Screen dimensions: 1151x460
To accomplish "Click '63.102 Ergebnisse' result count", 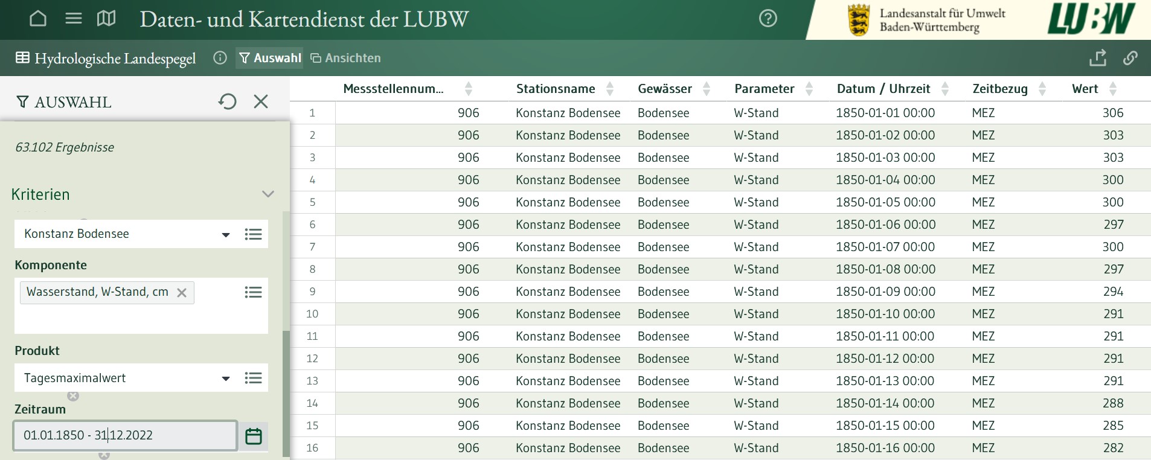I will [x=65, y=147].
